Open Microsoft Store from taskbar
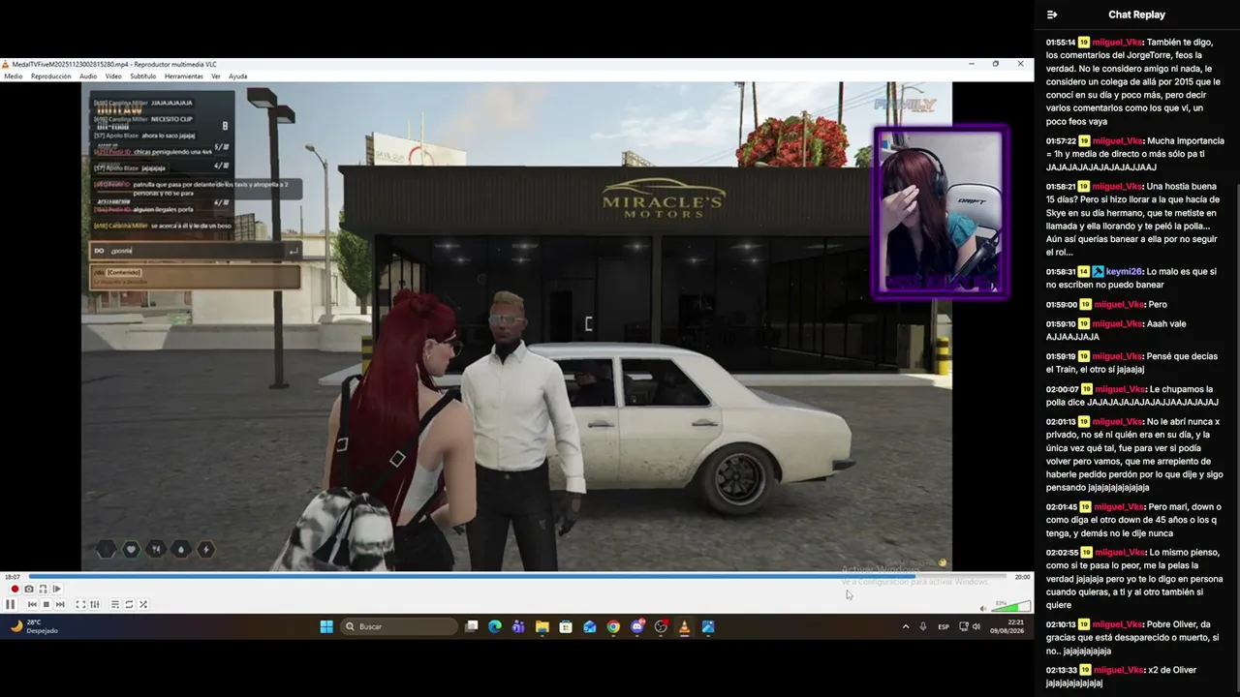The width and height of the screenshot is (1240, 697). 566,626
